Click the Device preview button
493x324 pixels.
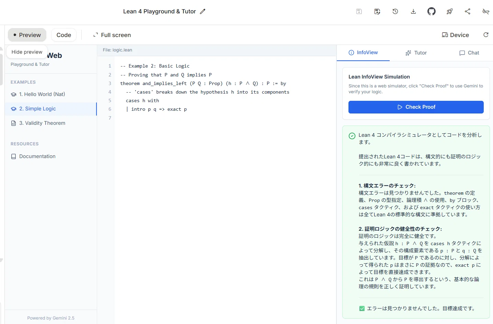(x=455, y=35)
